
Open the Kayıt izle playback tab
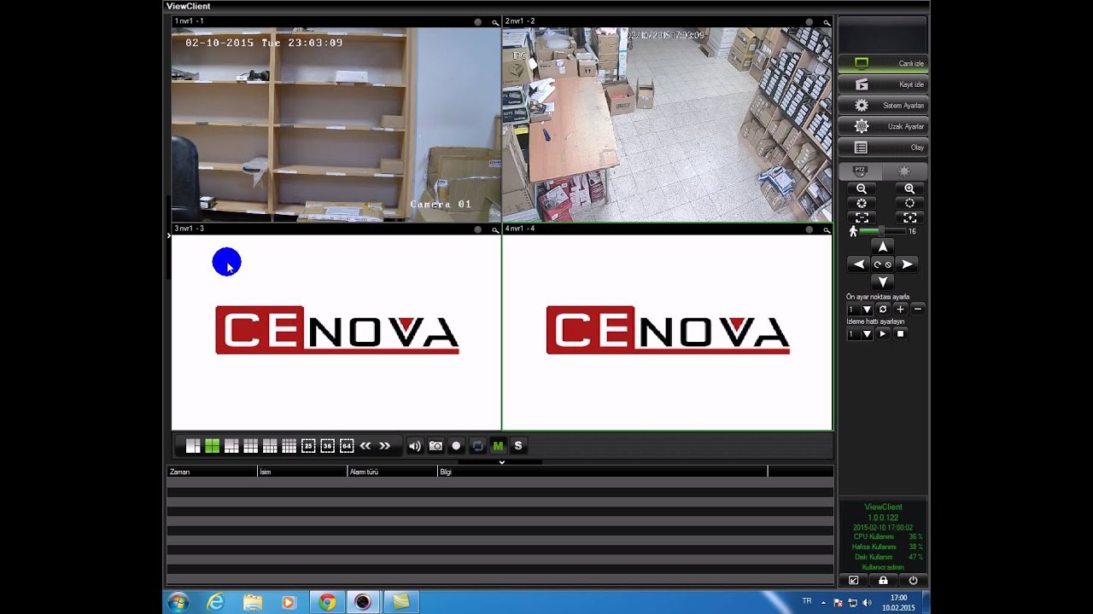(x=883, y=84)
